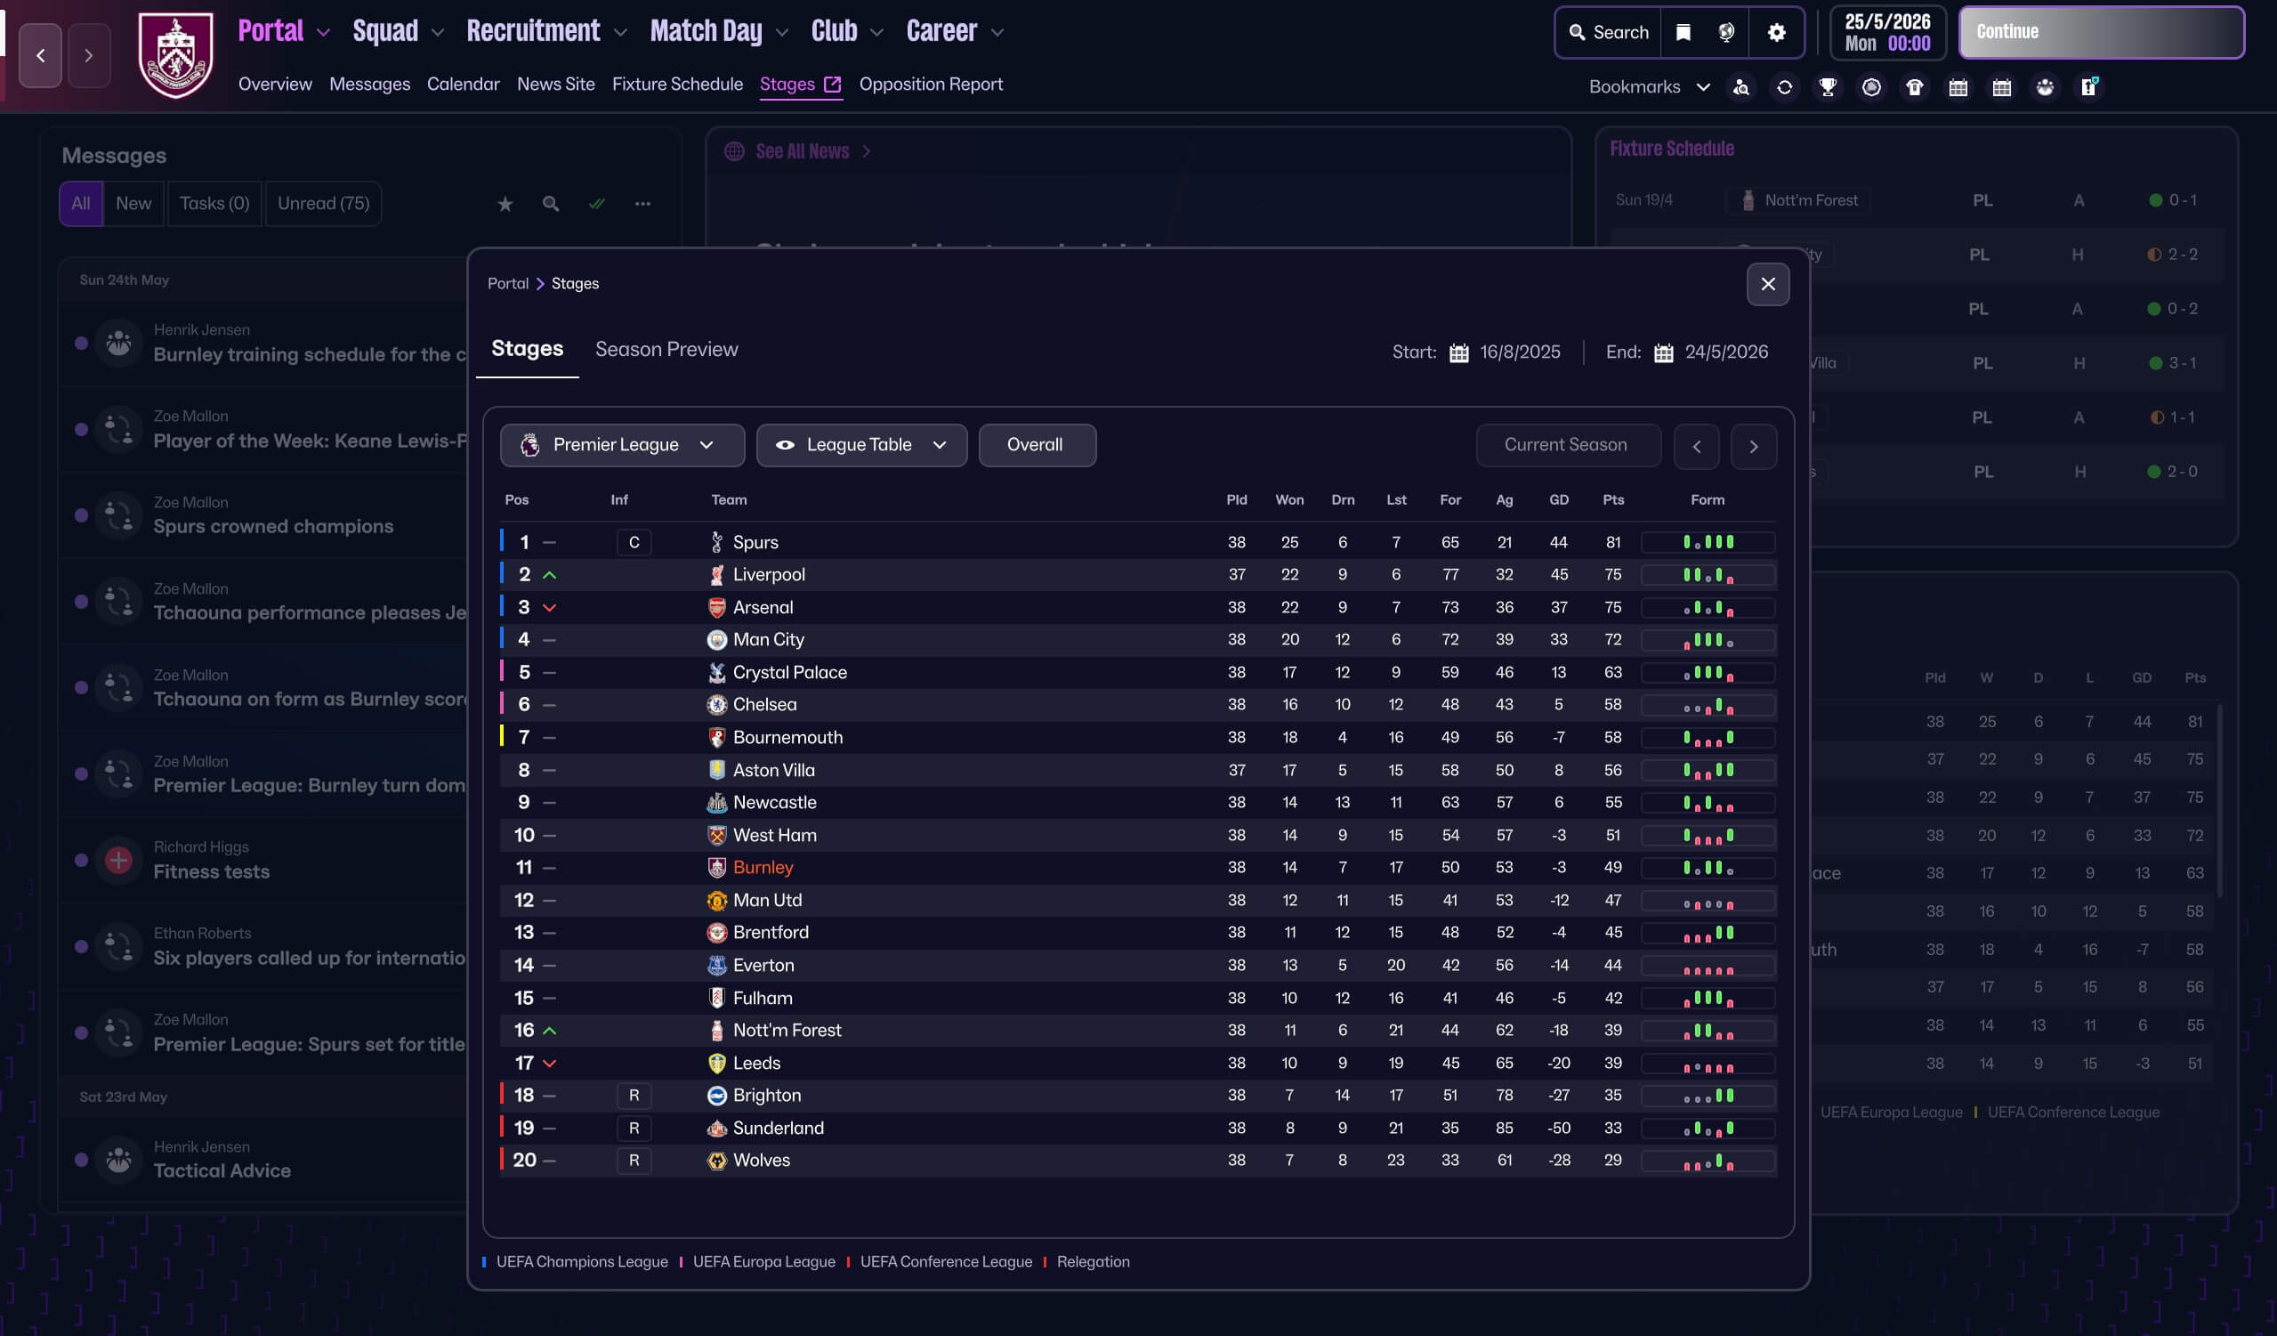
Task: Click the star filter icon in Messages
Action: pyautogui.click(x=505, y=205)
